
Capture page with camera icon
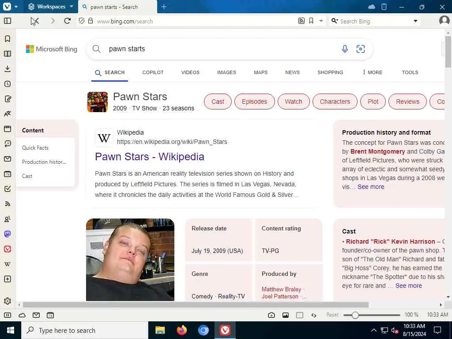[x=271, y=315]
